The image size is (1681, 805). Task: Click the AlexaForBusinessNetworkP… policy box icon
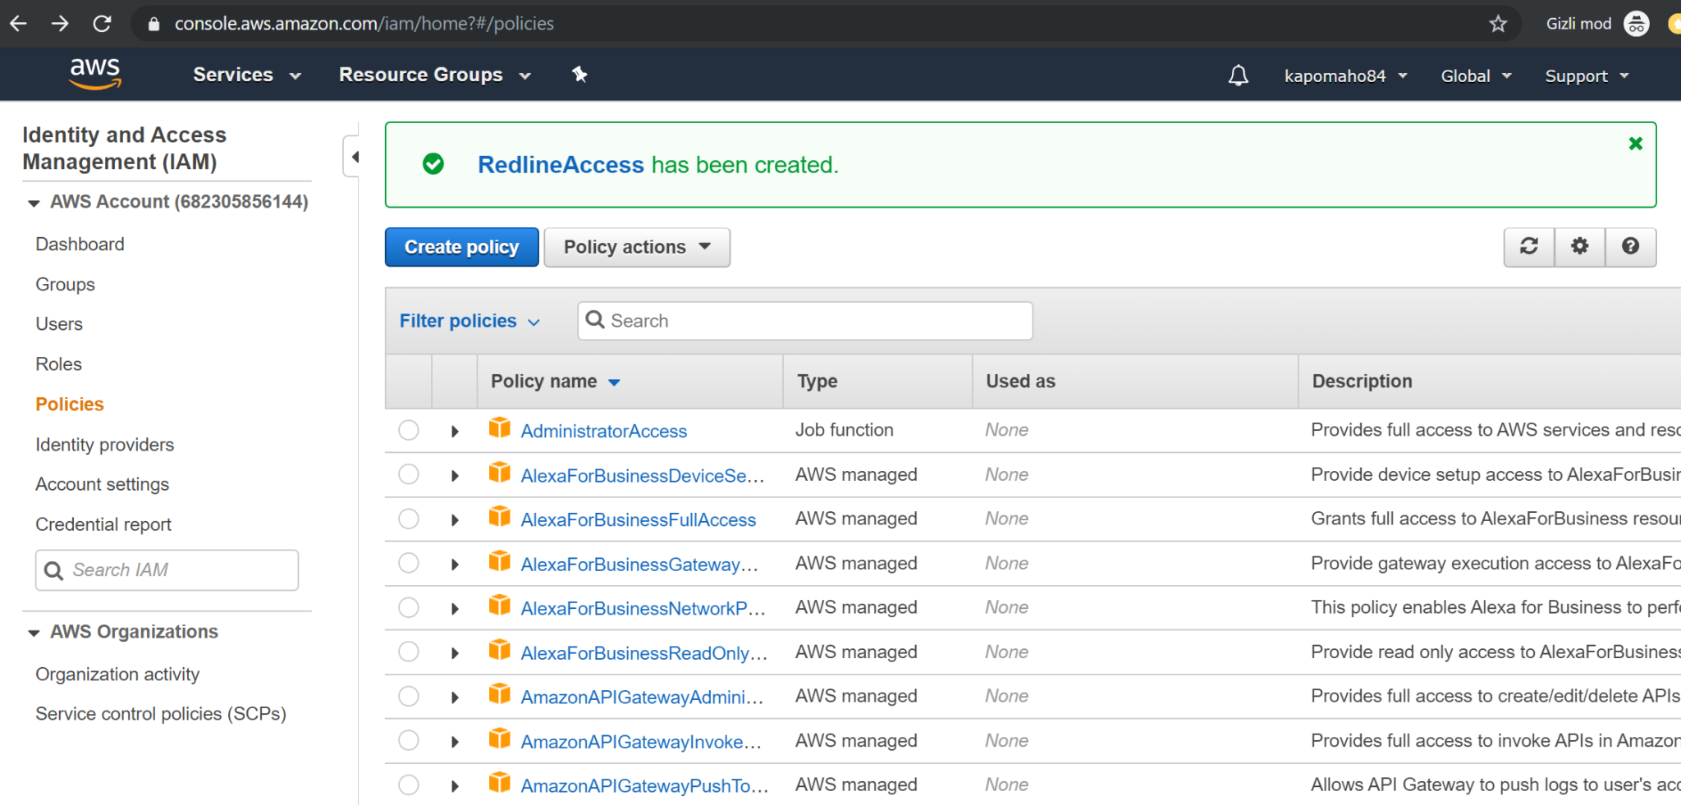point(499,605)
